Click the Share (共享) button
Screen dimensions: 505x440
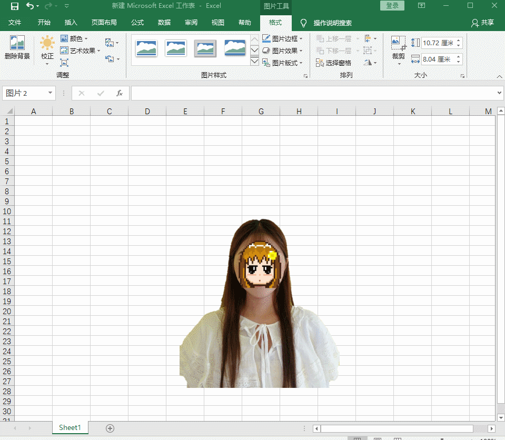click(x=483, y=23)
